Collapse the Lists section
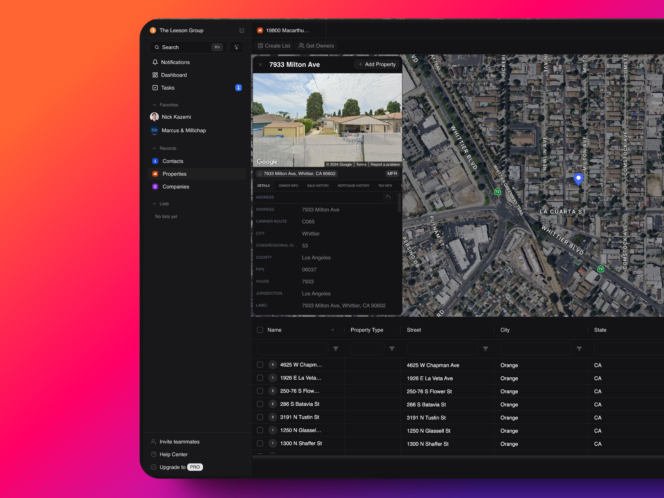 [155, 204]
